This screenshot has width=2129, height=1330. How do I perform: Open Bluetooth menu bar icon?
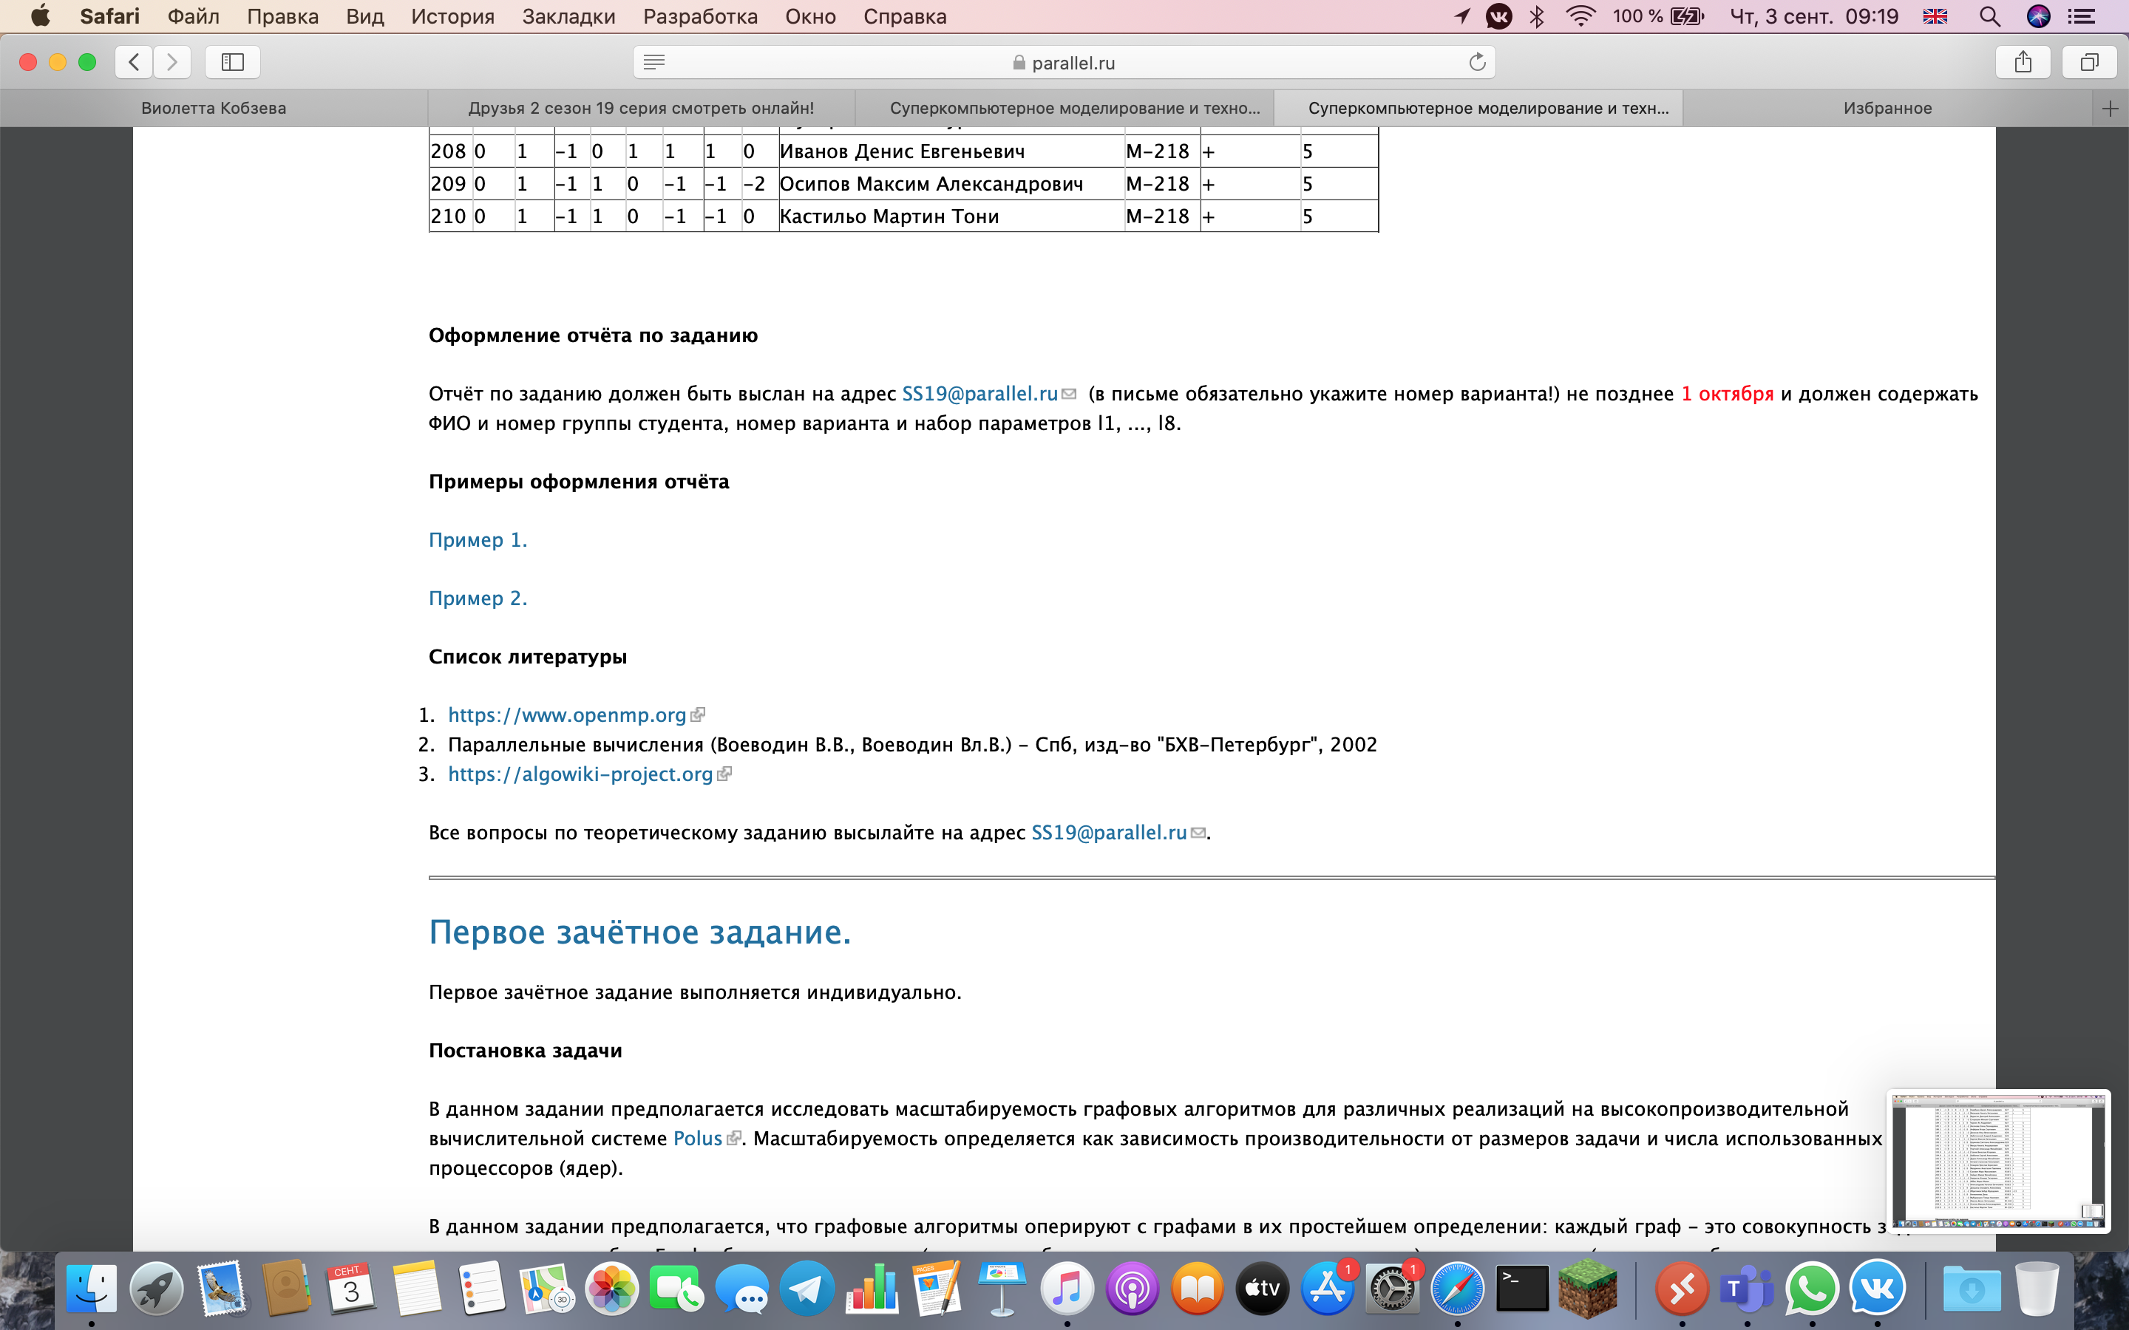1537,17
